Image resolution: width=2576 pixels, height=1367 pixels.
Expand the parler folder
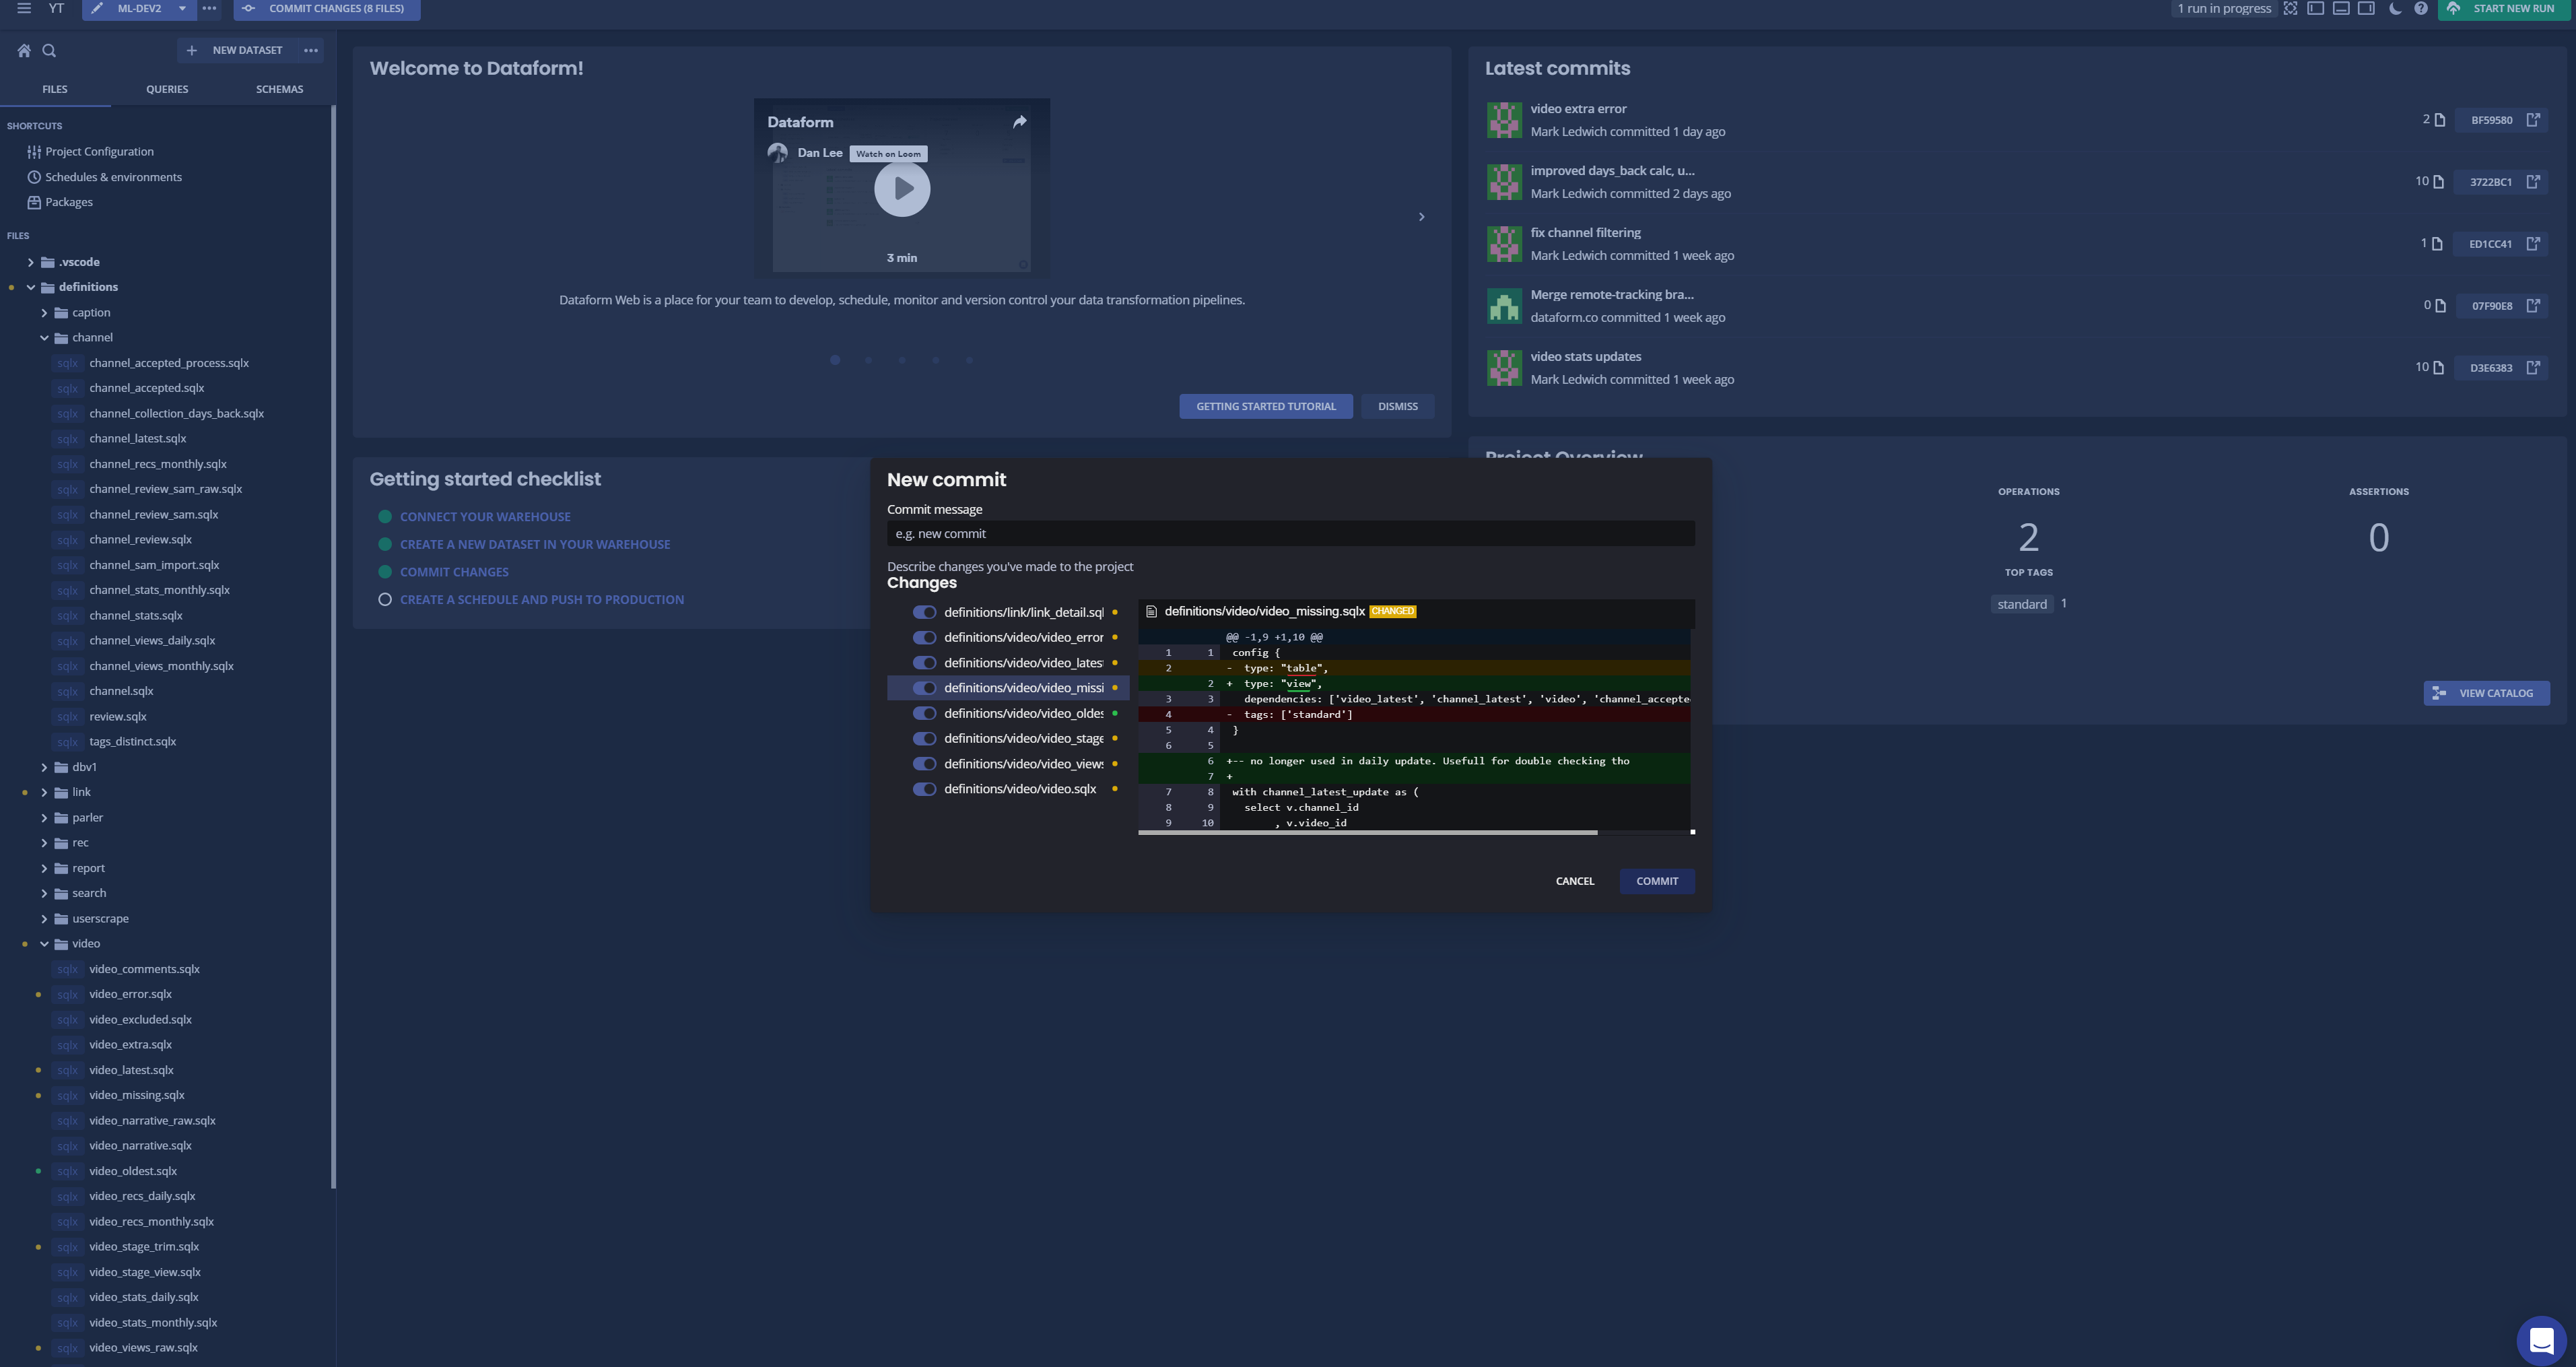44,818
